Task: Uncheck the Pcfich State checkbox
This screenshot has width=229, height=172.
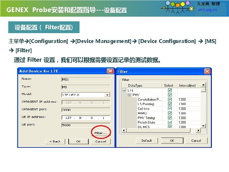Action: tap(170, 122)
